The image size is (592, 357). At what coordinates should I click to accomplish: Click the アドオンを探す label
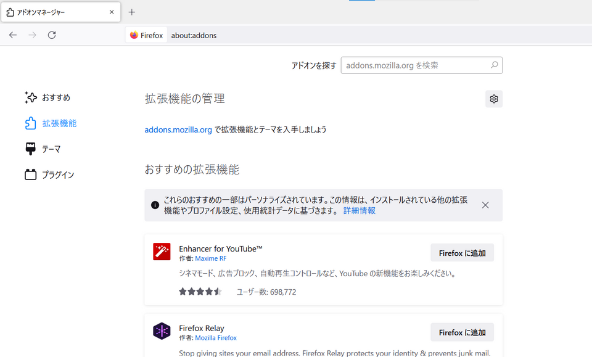314,65
